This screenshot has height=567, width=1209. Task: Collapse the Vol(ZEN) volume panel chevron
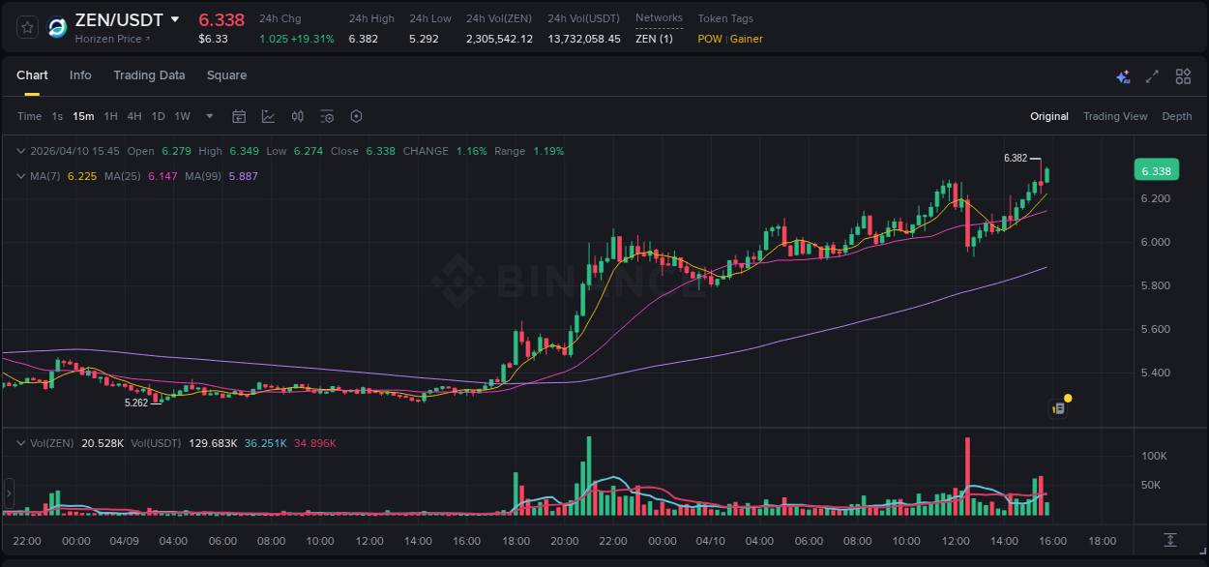[x=20, y=442]
